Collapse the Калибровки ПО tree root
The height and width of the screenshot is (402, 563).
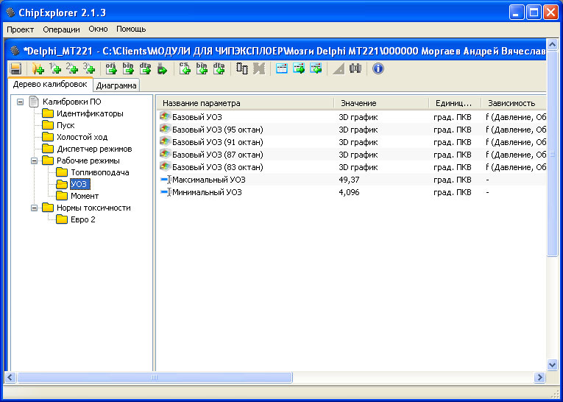coord(21,102)
